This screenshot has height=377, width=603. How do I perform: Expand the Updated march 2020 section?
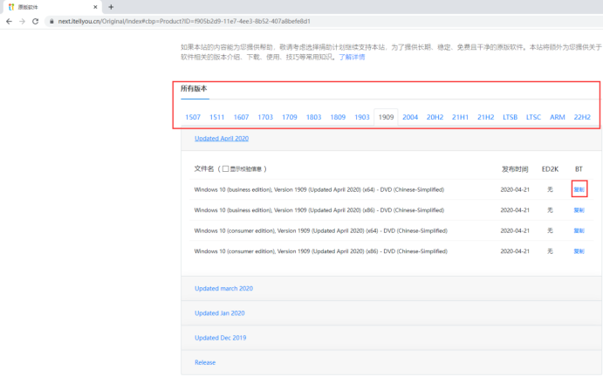pos(223,288)
